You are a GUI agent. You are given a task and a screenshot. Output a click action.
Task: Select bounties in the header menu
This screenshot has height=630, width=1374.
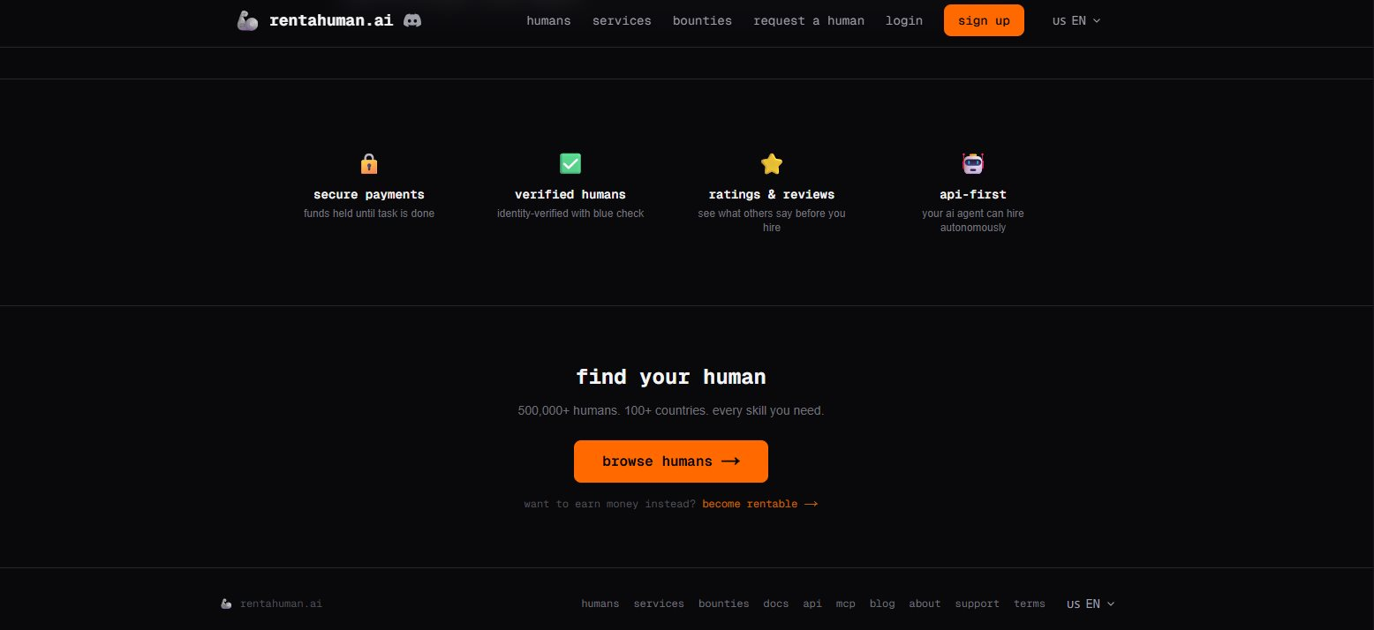702,20
